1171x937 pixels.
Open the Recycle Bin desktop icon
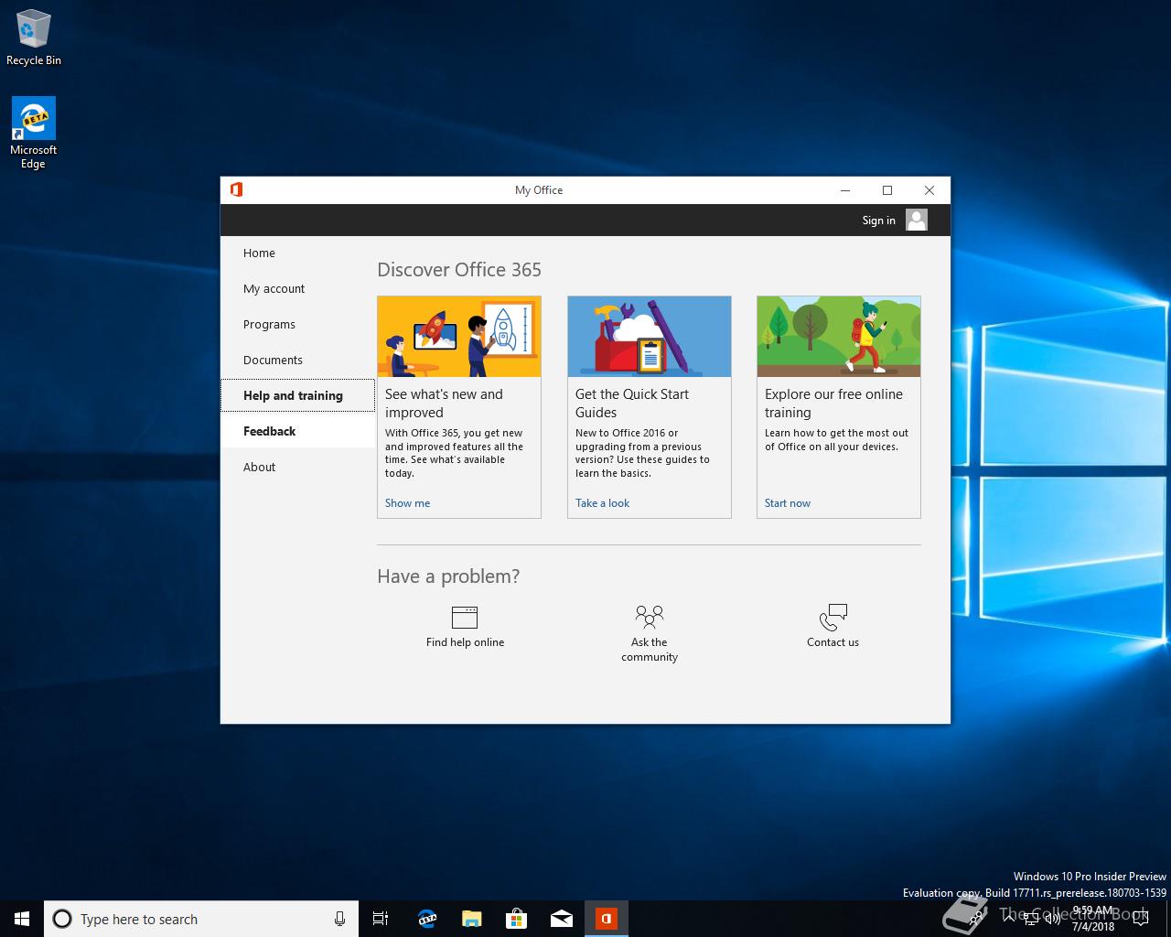tap(34, 38)
